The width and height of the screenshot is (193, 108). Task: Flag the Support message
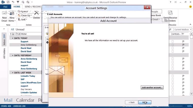click(x=183, y=41)
